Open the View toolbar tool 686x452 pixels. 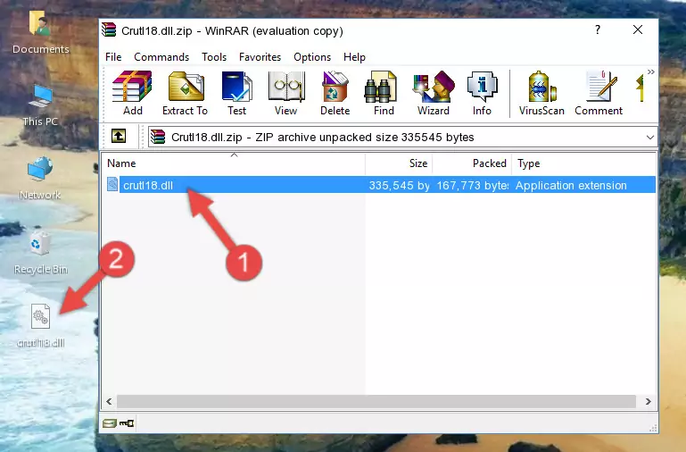tap(286, 93)
